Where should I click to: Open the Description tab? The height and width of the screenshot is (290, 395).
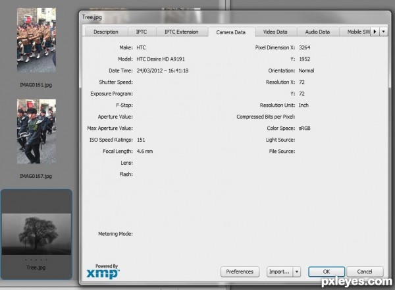(x=106, y=32)
